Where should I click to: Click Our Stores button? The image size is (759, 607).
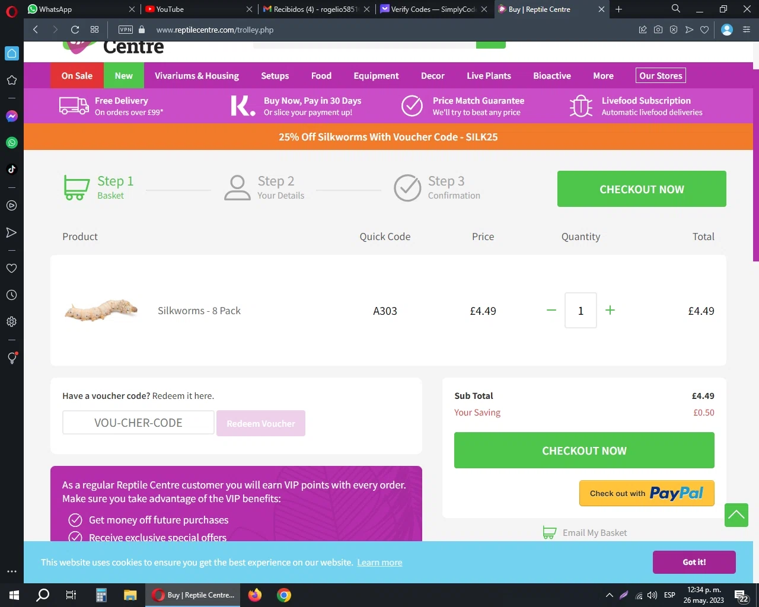coord(661,76)
